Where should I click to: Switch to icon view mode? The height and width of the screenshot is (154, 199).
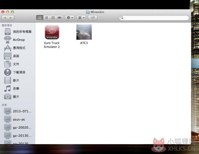pyautogui.click(x=40, y=17)
